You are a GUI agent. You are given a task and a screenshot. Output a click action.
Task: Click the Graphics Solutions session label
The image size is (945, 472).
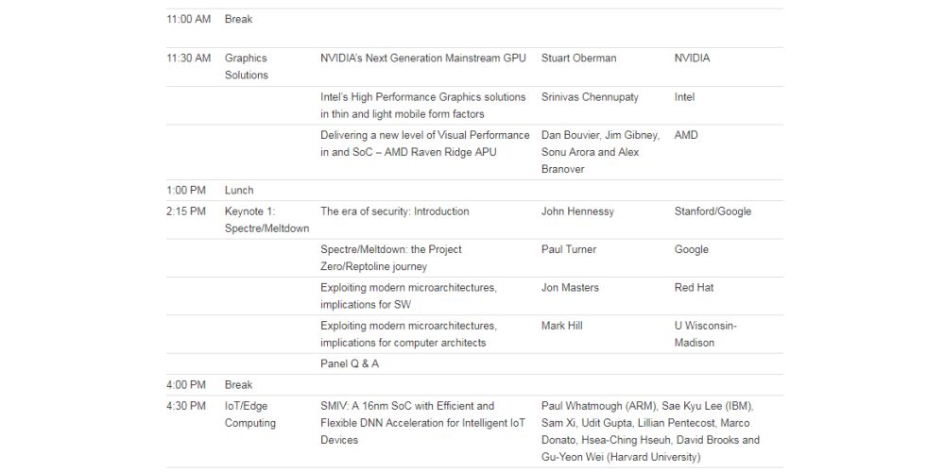pos(246,66)
